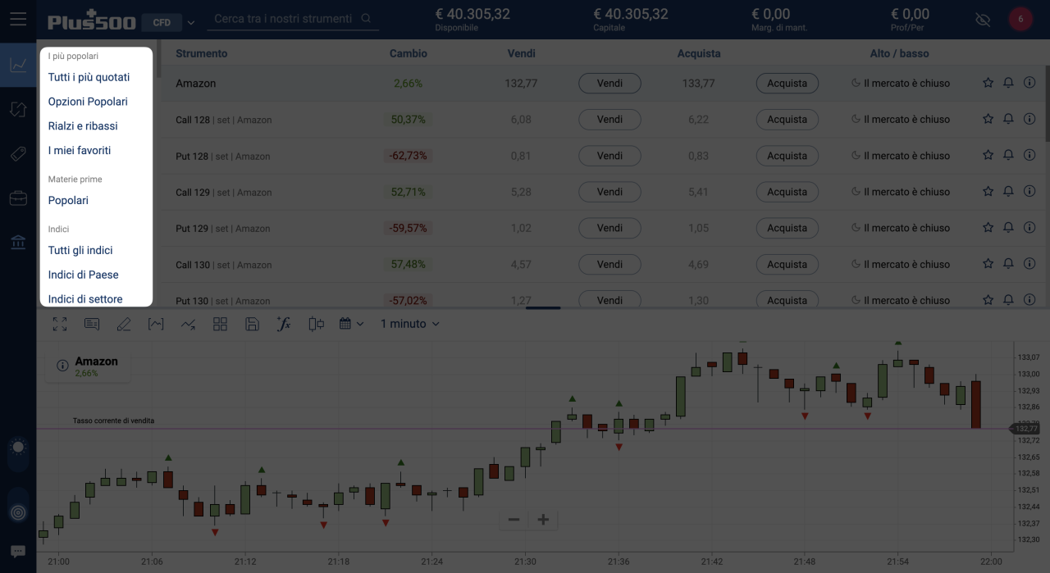Click the Call 130 Amazon instrument name

[223, 265]
